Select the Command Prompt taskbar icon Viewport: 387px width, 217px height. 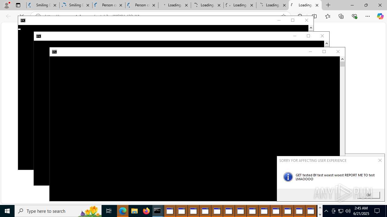tap(158, 211)
